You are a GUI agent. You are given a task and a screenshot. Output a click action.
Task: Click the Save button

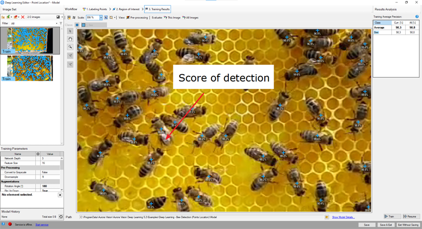(x=367, y=225)
